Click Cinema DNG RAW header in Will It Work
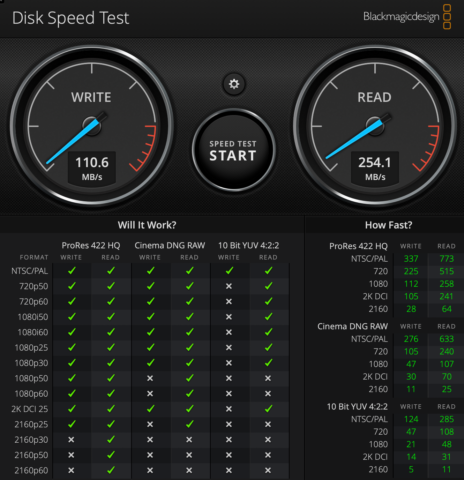This screenshot has height=480, width=464. point(170,246)
